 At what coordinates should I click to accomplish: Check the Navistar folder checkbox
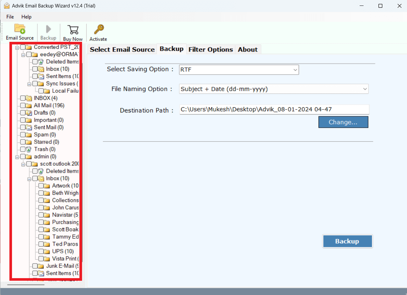[x=41, y=215]
